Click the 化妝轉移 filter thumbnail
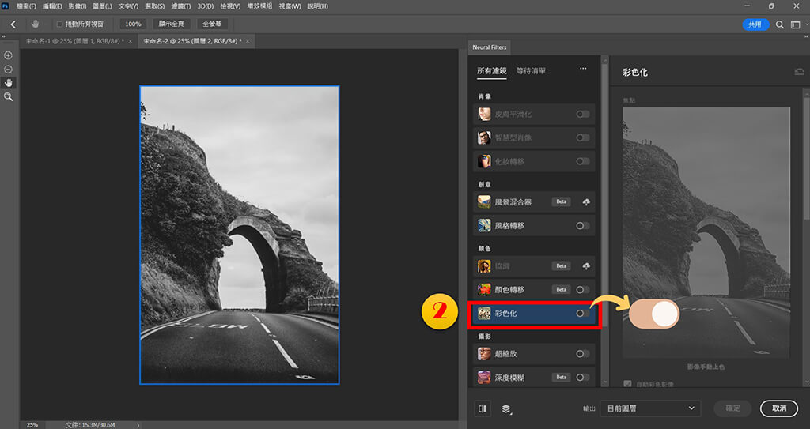This screenshot has height=429, width=810. point(484,162)
